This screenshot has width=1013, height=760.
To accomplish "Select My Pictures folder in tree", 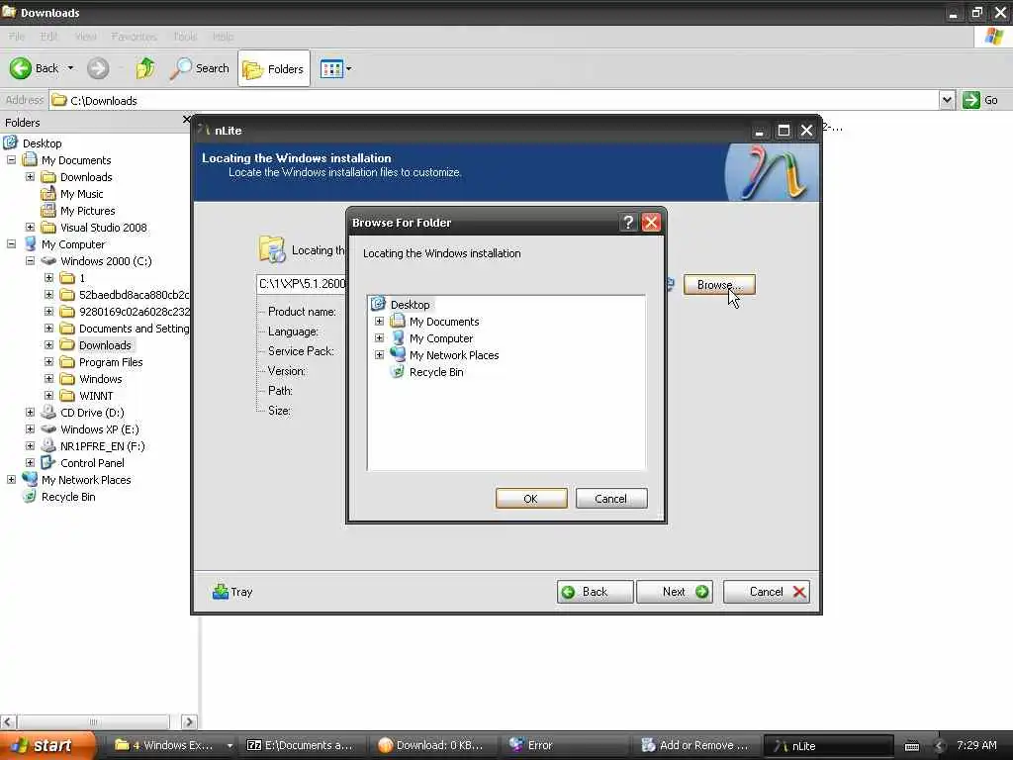I will [x=87, y=211].
